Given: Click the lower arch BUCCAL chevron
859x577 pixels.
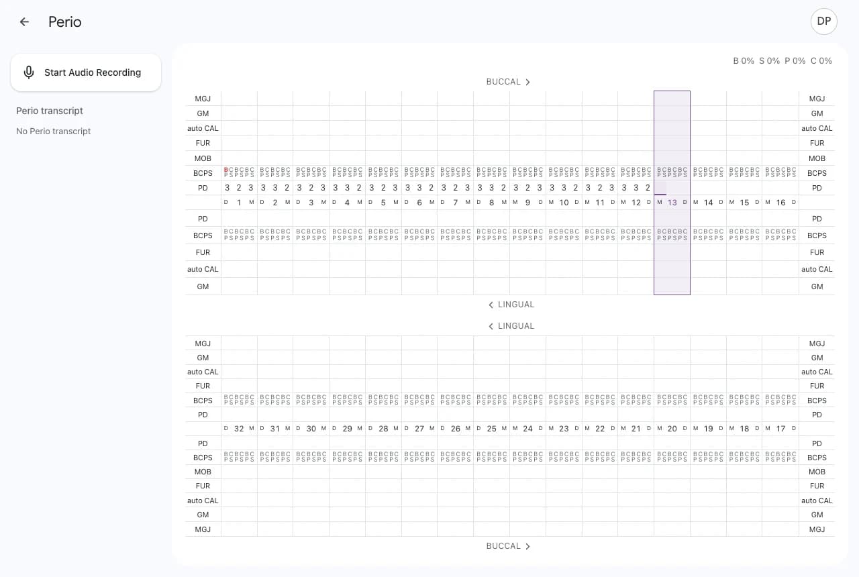Looking at the screenshot, I should pos(528,546).
